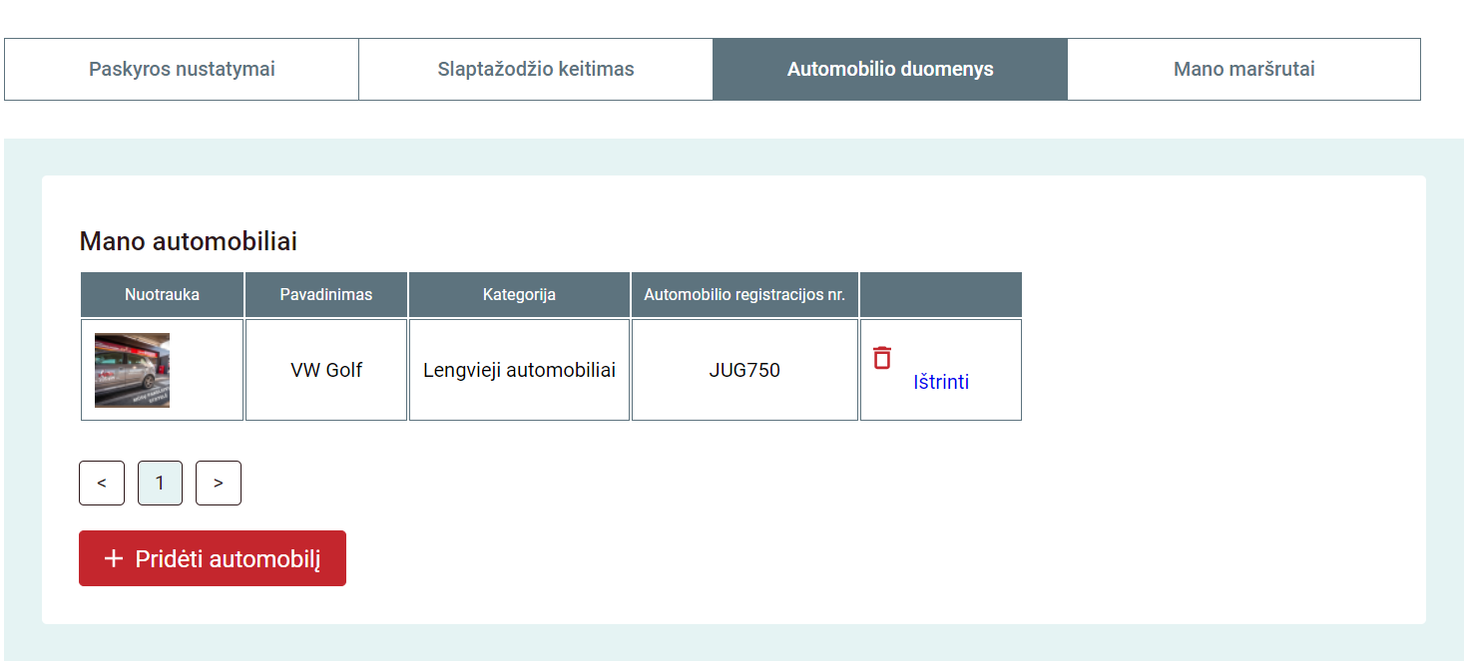Click the JUG750 registration number cell
Image resolution: width=1469 pixels, height=661 pixels.
click(744, 370)
